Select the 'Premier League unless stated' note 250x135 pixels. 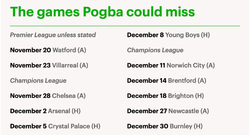[53, 35]
